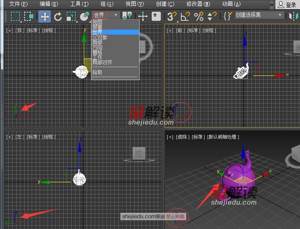This screenshot has width=300, height=229.
Task: Click [线框] label in the 左 viewport
Action: pyautogui.click(x=49, y=137)
